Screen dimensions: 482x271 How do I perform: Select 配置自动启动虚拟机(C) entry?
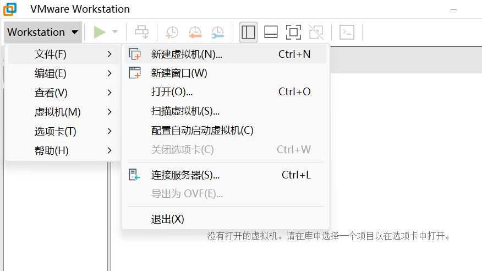pyautogui.click(x=226, y=130)
